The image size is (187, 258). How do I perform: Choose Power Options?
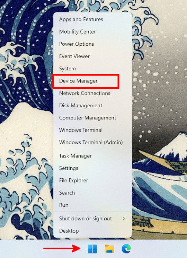coord(92,44)
